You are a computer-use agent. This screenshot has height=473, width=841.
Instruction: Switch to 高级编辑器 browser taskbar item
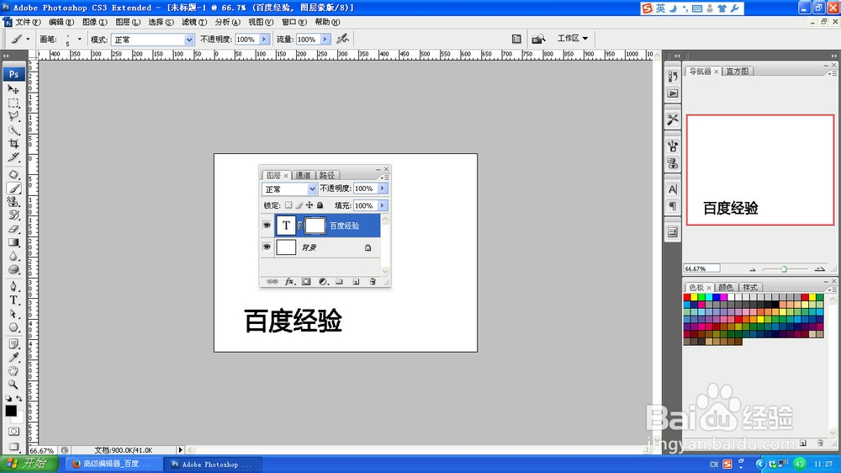(115, 464)
